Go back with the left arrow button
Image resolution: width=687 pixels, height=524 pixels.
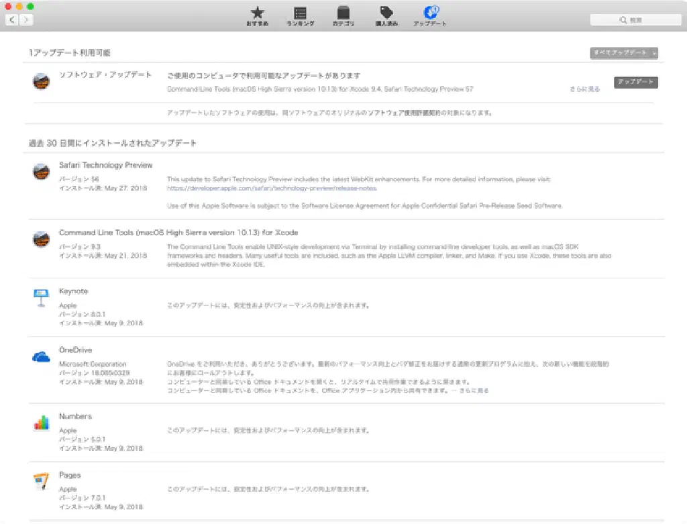pos(13,20)
